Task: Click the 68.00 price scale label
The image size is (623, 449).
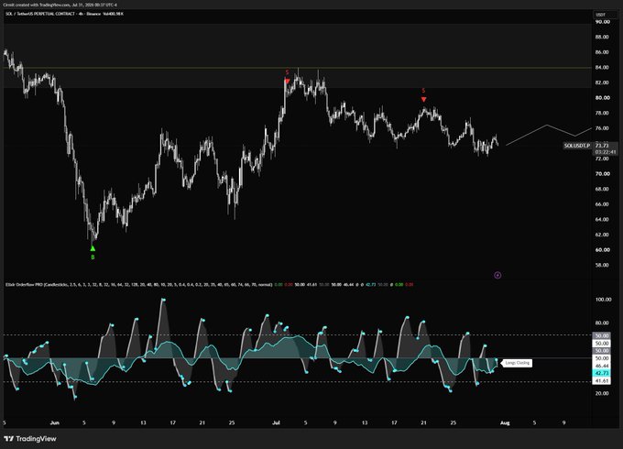Action: [x=602, y=189]
